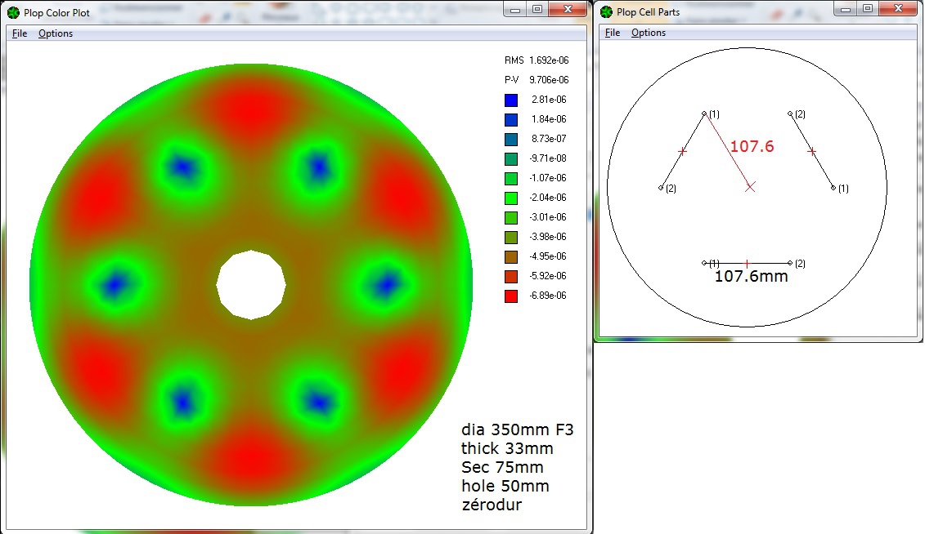
Task: Open Options menu in Plop Color Plot
Action: [56, 33]
